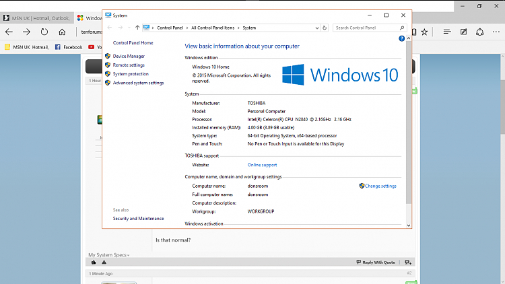Click the shield icon beside Device Manager
Screen dimensions: 505x284
[108, 56]
